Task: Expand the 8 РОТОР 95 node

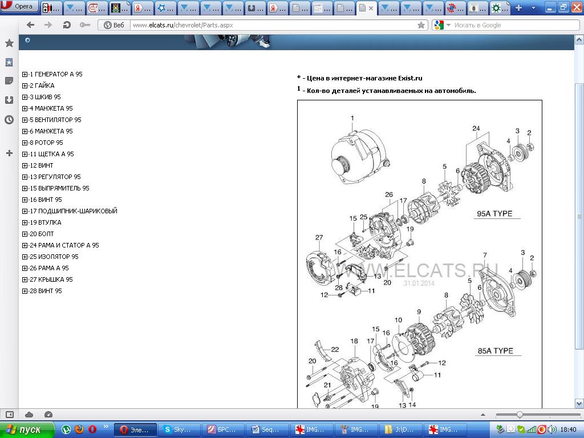Action: tap(25, 143)
